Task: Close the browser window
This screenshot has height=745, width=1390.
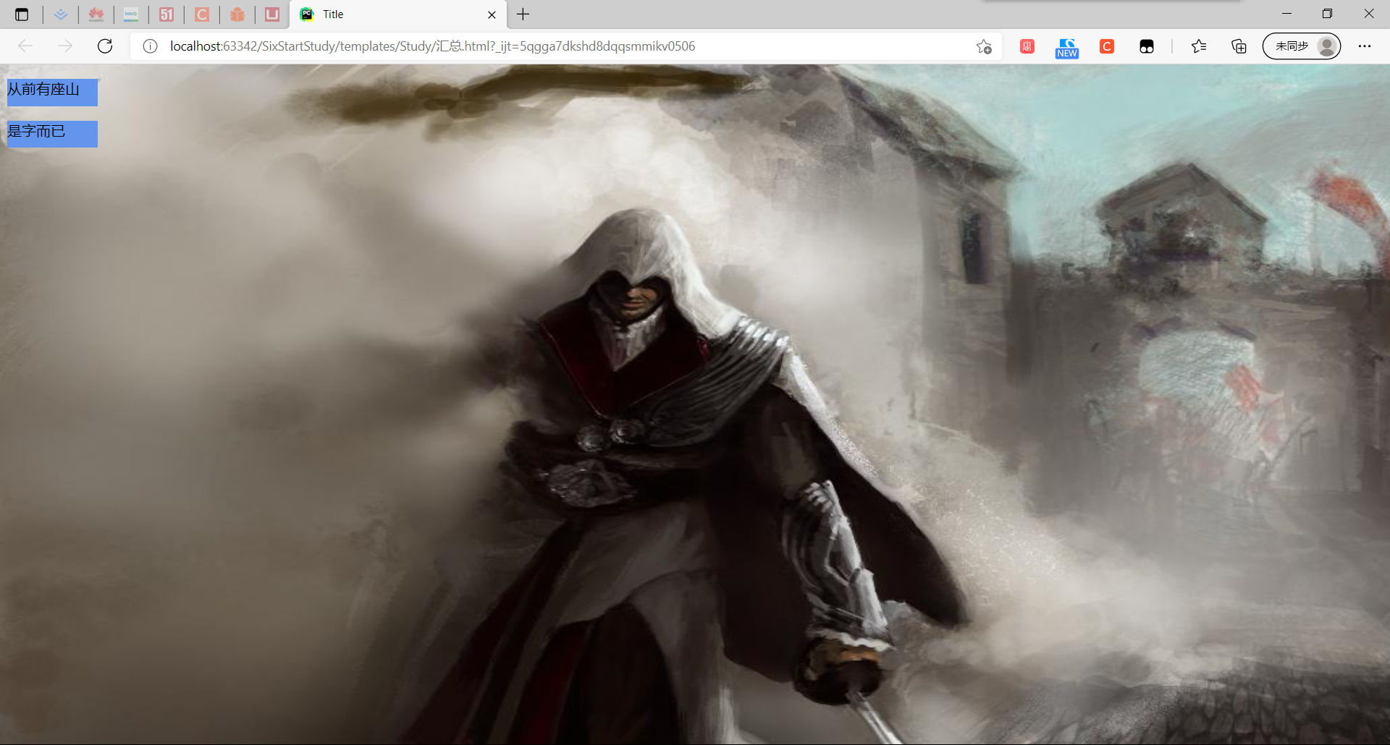Action: (x=1369, y=14)
